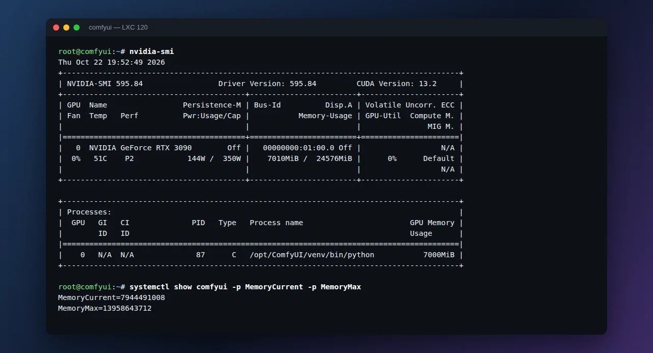Click the power usage '144W'

[x=196, y=158]
